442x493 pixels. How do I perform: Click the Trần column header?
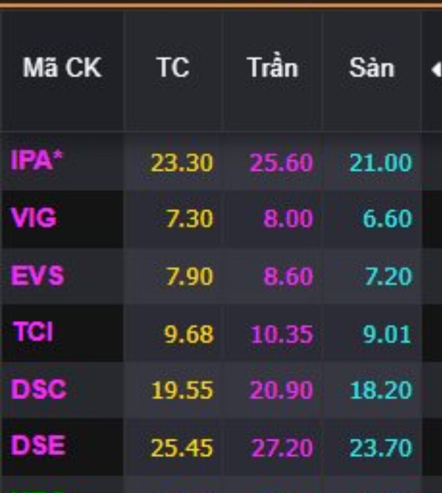(272, 68)
